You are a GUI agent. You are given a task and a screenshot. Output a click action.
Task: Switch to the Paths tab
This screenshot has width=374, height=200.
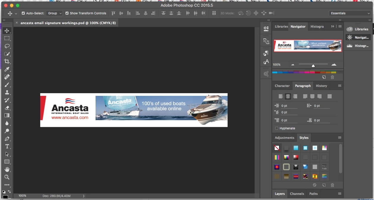point(314,194)
